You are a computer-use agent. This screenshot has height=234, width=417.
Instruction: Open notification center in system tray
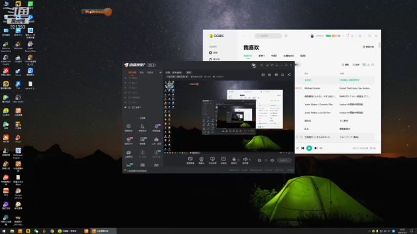(x=412, y=231)
